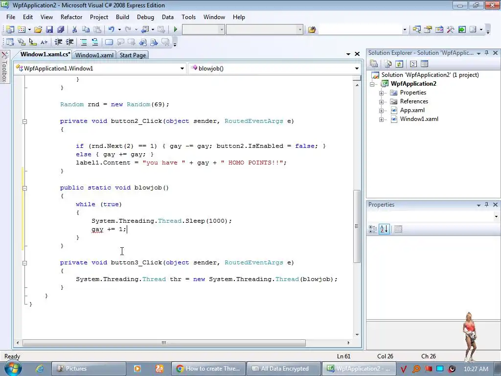
Task: Switch to the Pictures taskbar window
Action: coord(89,369)
